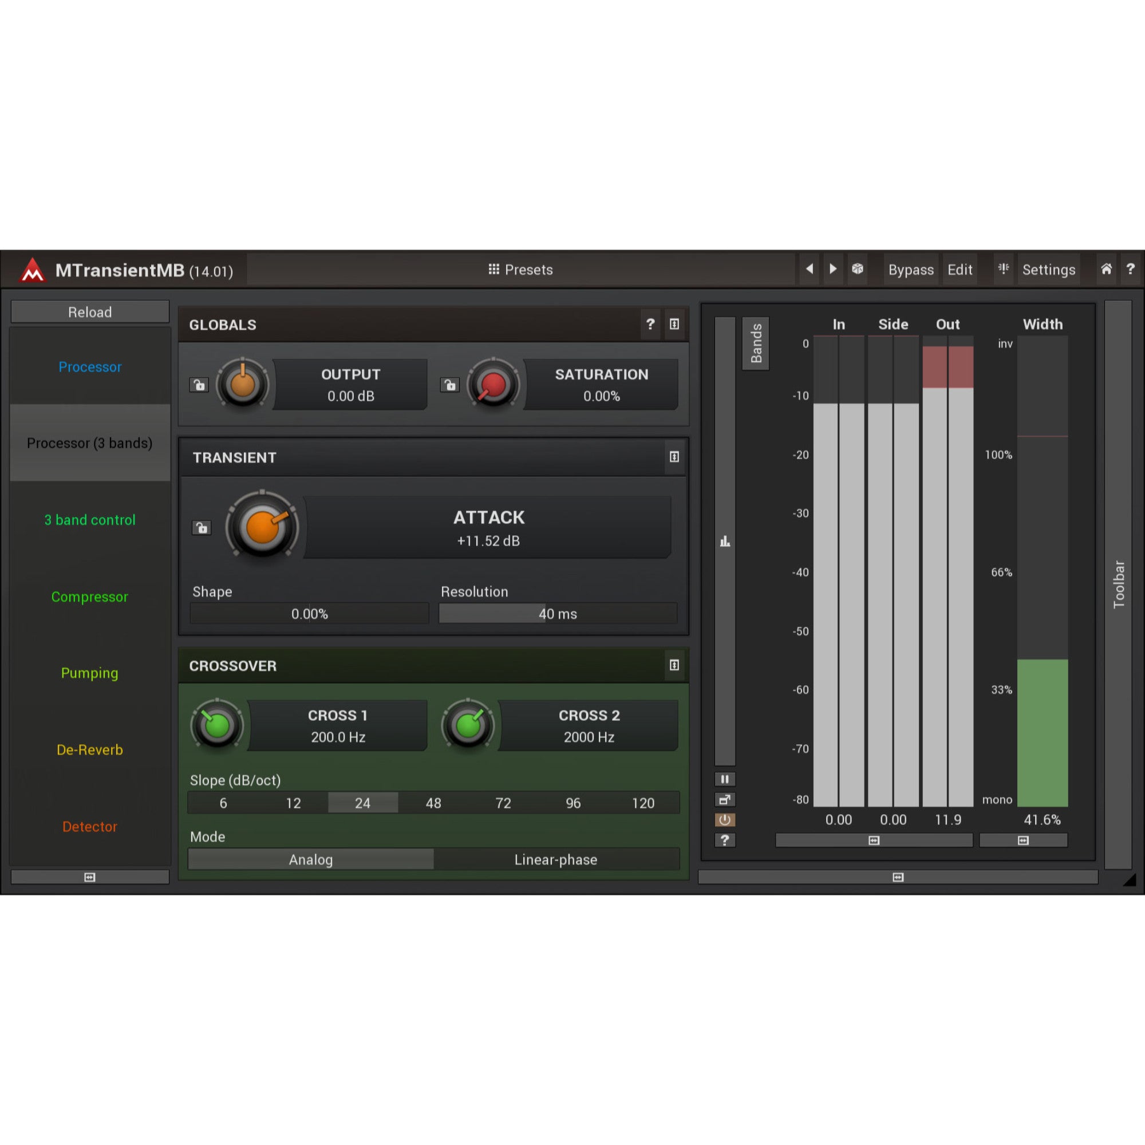
Task: Collapse the Crossover panel
Action: tap(674, 666)
